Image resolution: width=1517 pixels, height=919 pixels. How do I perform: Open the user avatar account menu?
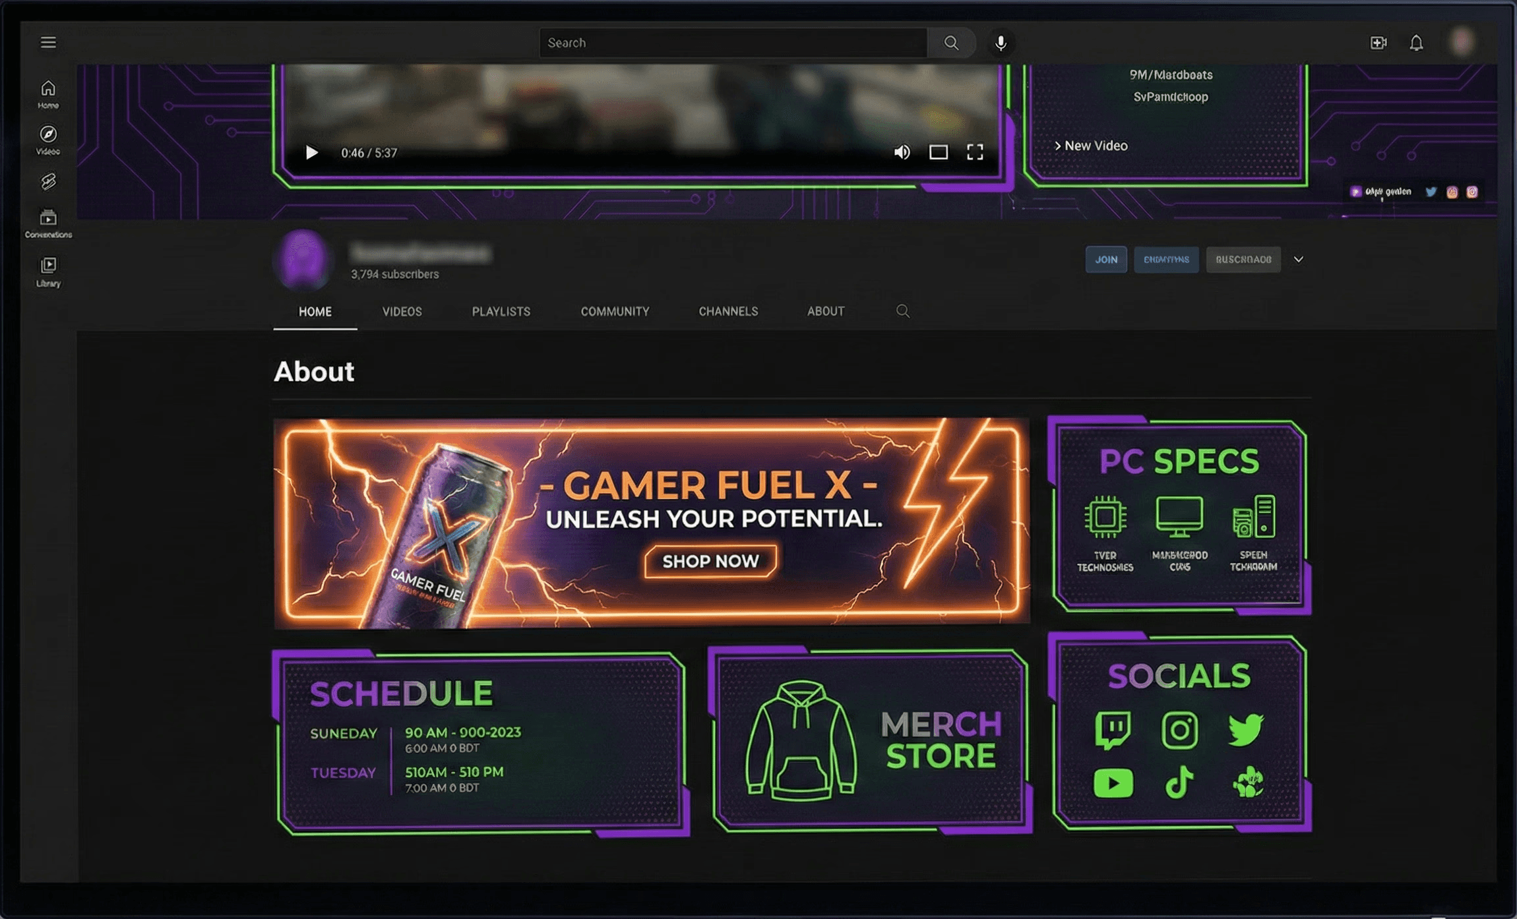(1462, 42)
